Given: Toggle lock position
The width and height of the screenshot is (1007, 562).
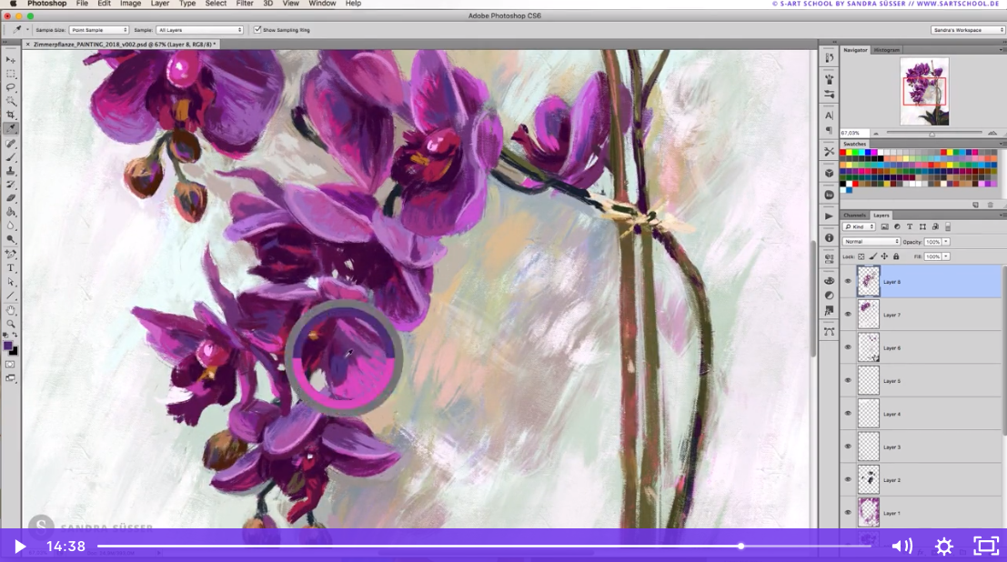Looking at the screenshot, I should (884, 256).
